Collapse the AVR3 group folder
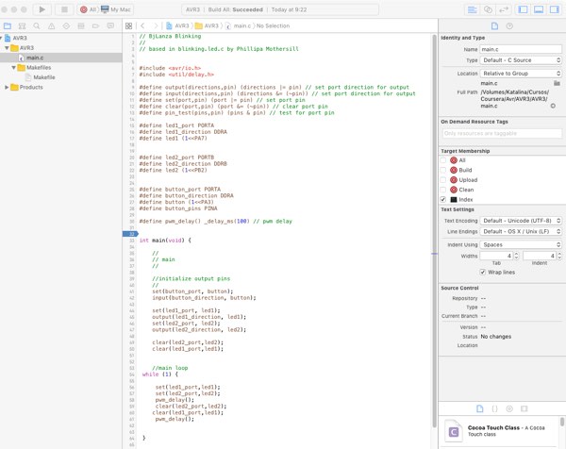Screen dimensions: 566x449 click(x=7, y=48)
